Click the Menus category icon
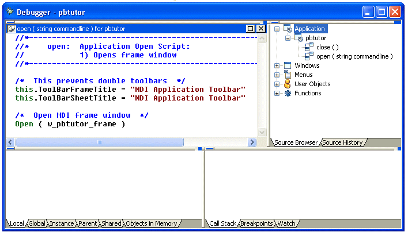The width and height of the screenshot is (408, 232). [x=288, y=75]
